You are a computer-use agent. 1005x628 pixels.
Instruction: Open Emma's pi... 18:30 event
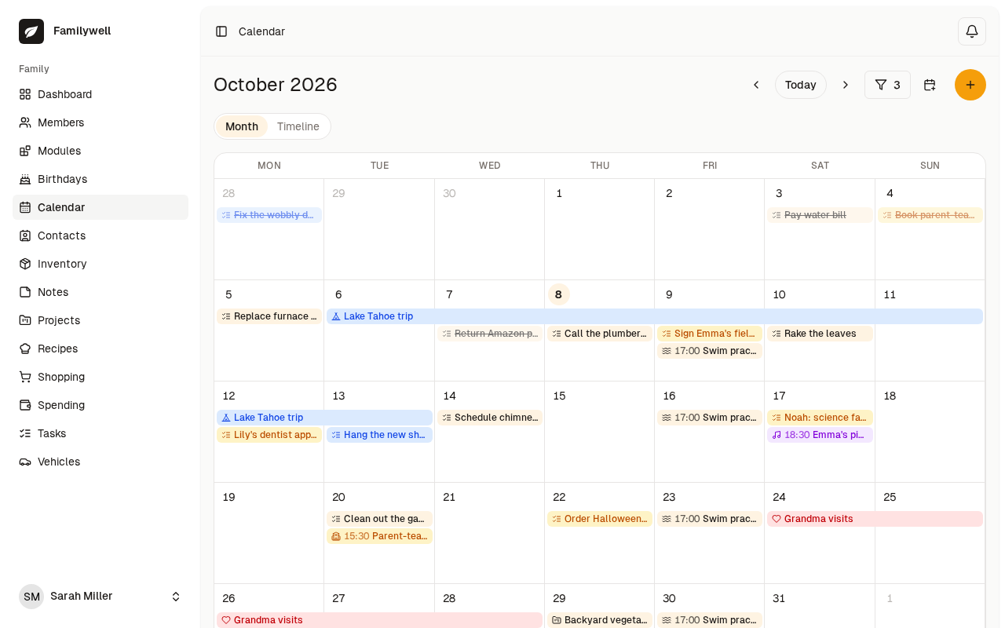pyautogui.click(x=820, y=435)
